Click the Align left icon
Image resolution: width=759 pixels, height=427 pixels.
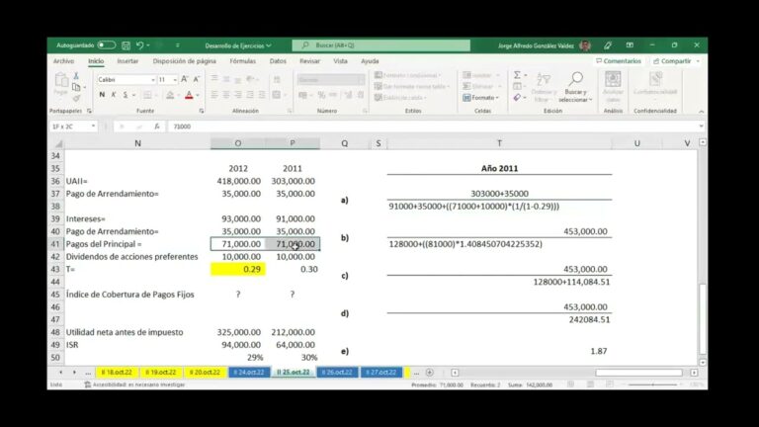point(214,95)
